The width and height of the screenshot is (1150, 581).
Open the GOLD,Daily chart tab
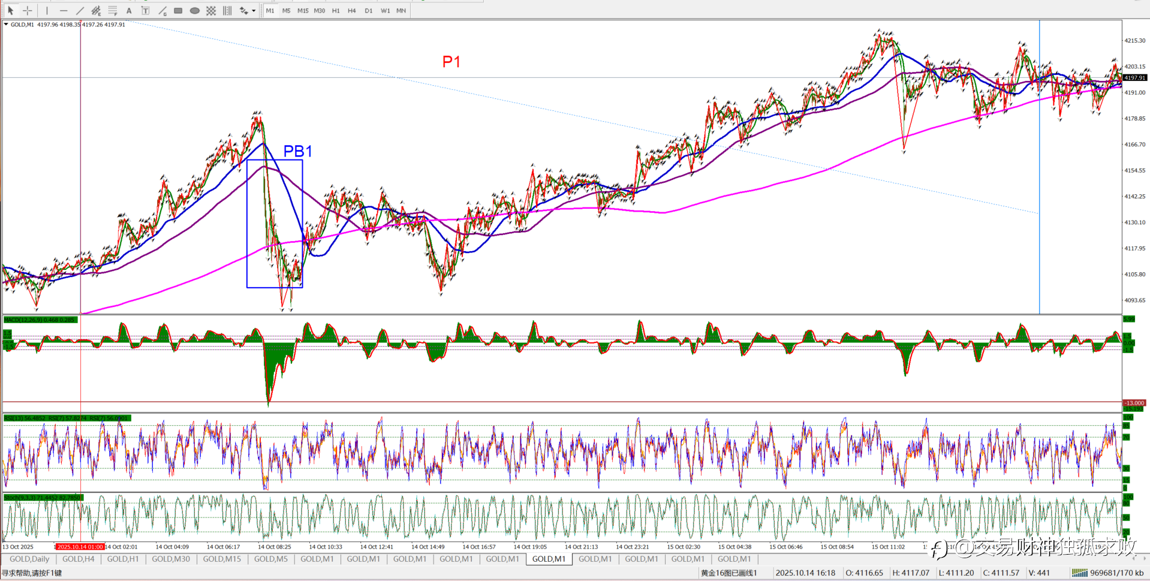29,559
